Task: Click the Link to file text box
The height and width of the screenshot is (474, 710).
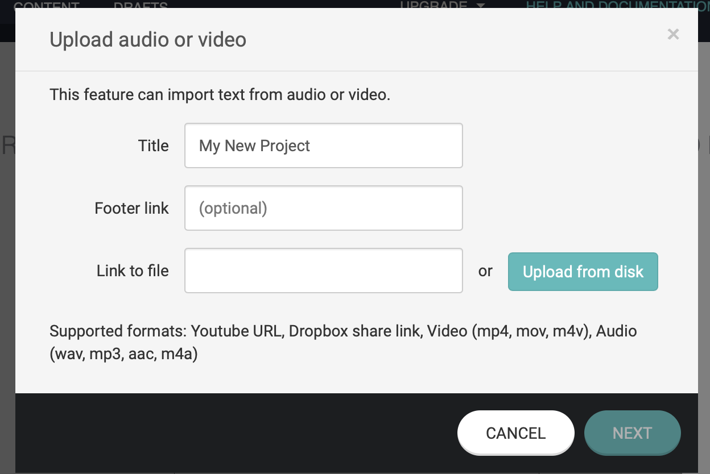Action: tap(323, 271)
